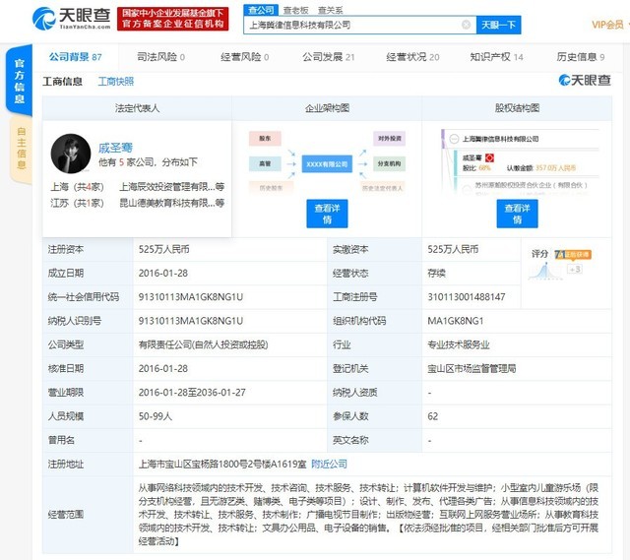Open the 公司背景 87 tab

click(76, 57)
